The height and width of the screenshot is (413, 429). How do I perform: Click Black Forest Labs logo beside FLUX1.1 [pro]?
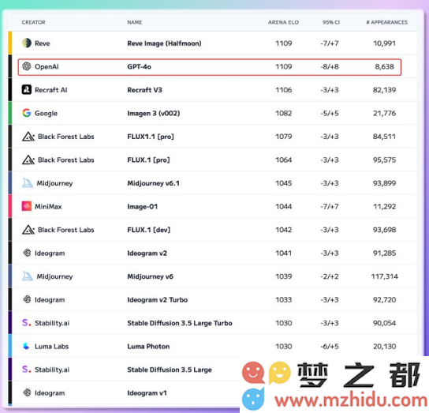point(28,137)
